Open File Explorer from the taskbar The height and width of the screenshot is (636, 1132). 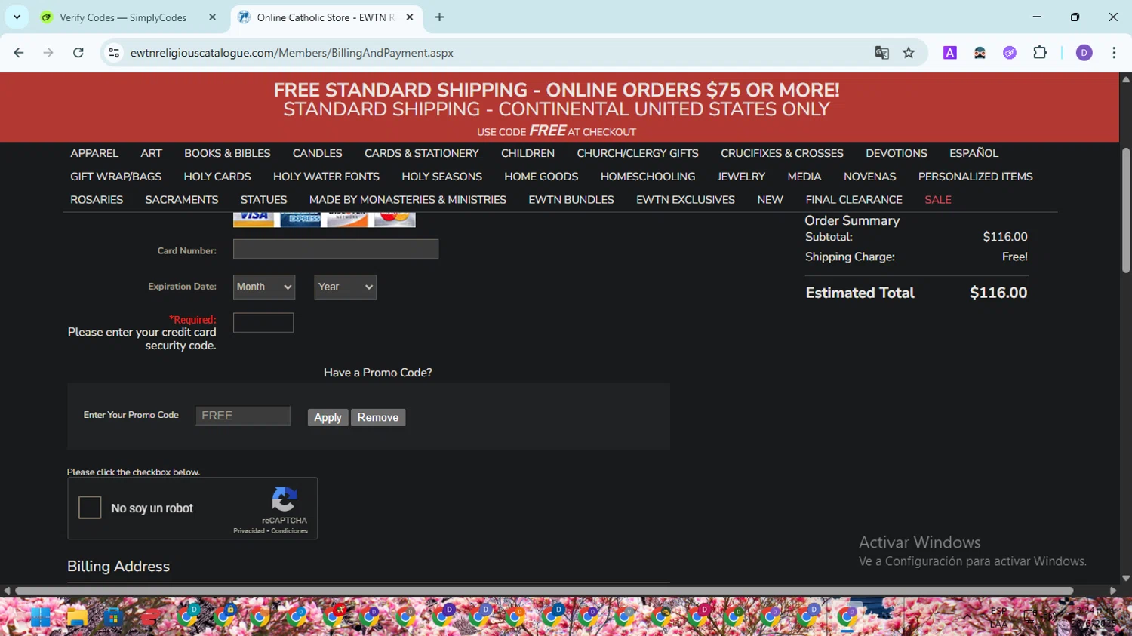(x=76, y=617)
